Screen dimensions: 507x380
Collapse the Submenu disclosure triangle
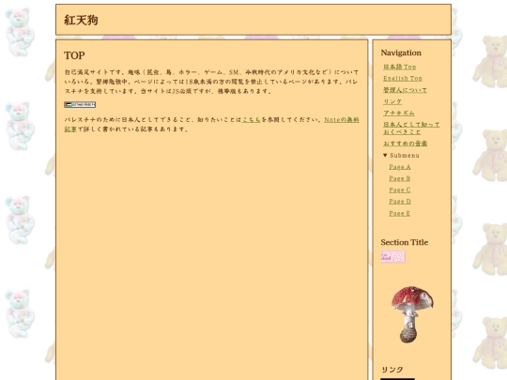point(385,156)
